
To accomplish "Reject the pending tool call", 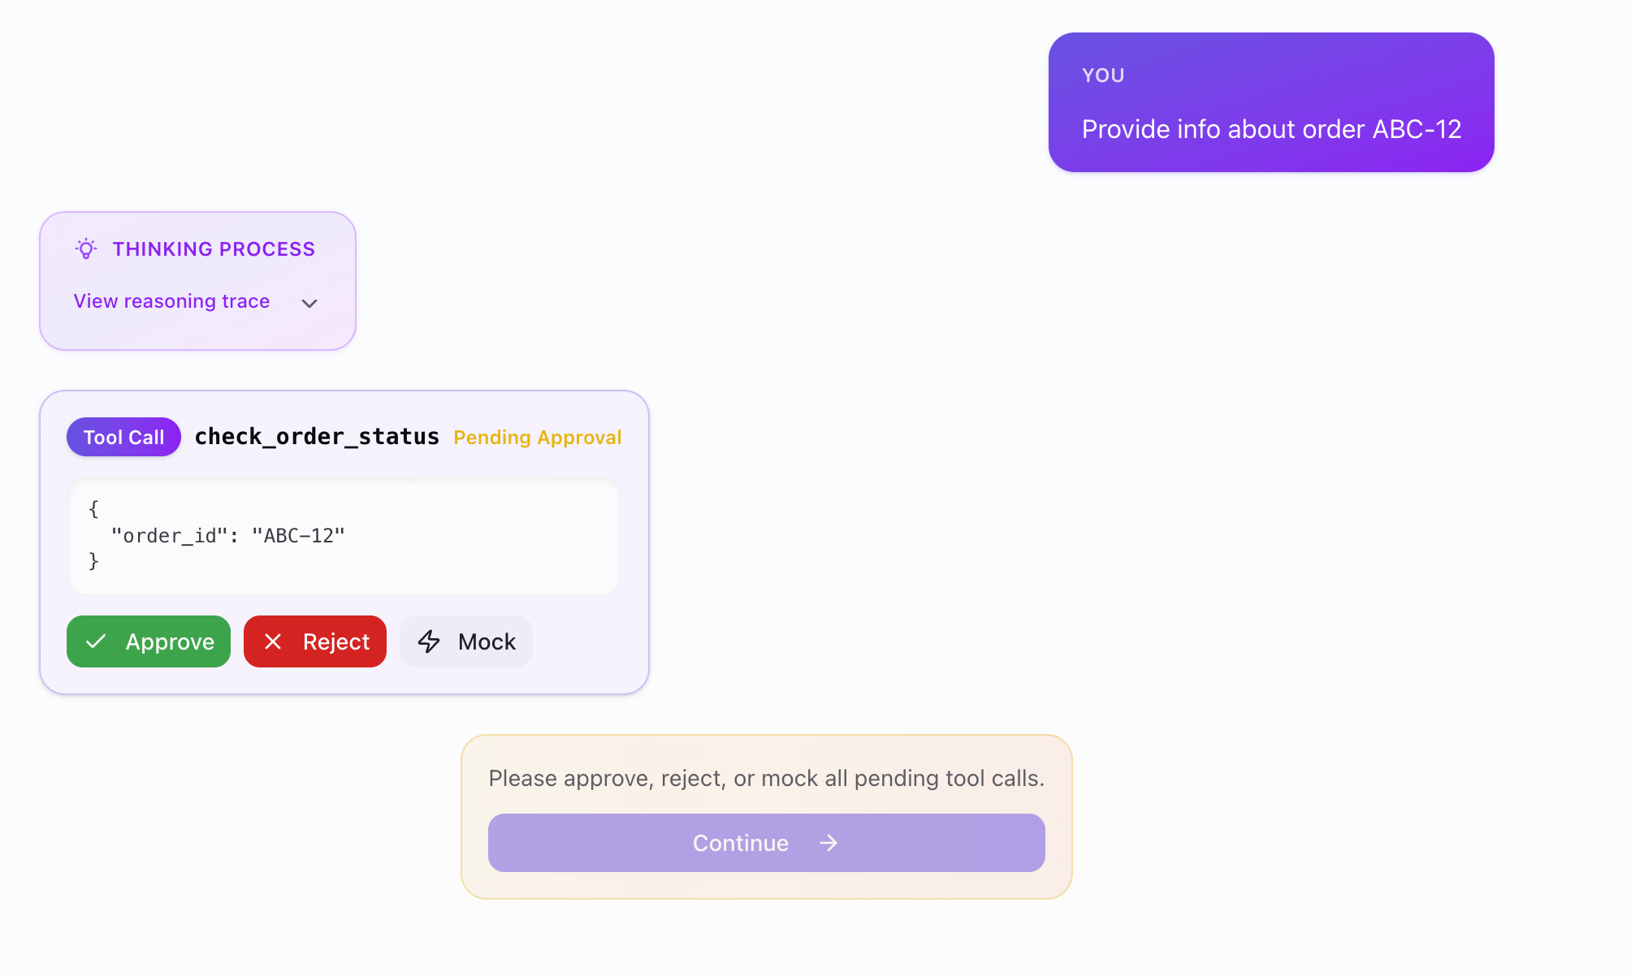I will pos(315,641).
